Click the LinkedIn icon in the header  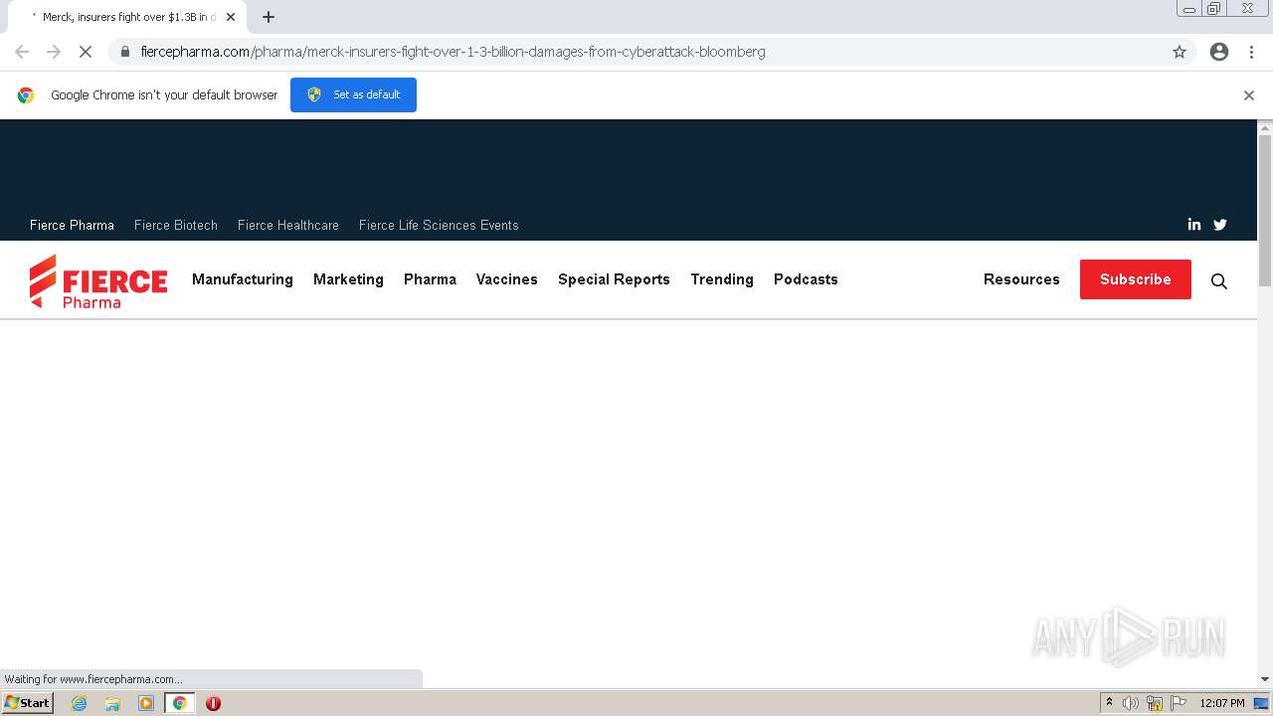click(1193, 225)
